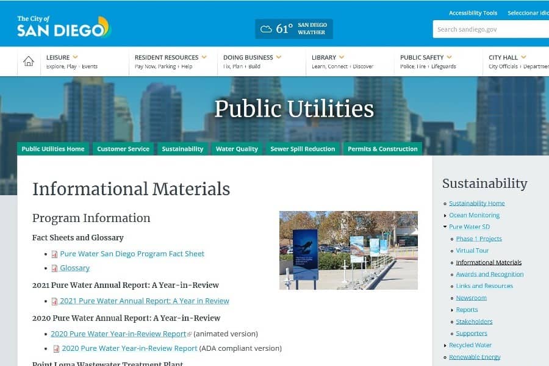Click the City of San Diego logo
549x366 pixels.
pos(63,27)
